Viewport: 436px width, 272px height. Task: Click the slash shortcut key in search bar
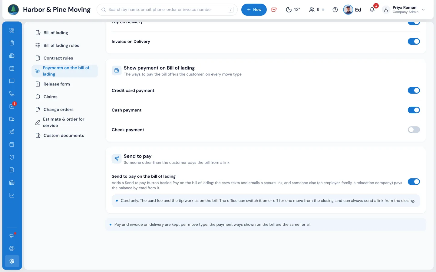click(231, 10)
